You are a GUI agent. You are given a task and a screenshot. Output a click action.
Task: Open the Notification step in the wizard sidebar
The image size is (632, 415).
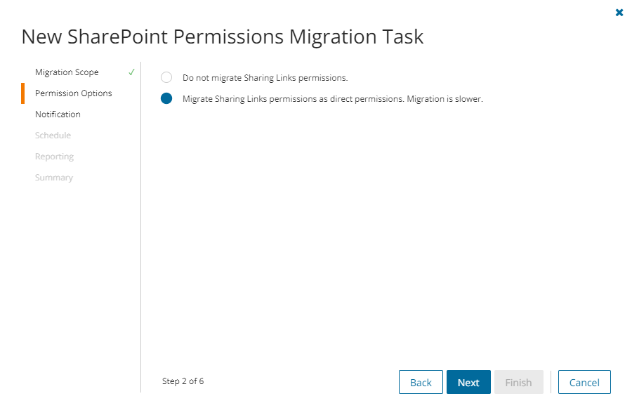click(58, 114)
